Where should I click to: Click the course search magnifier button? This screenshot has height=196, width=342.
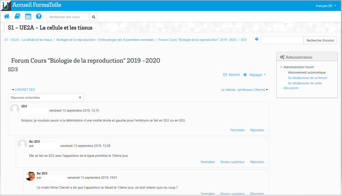94,17
